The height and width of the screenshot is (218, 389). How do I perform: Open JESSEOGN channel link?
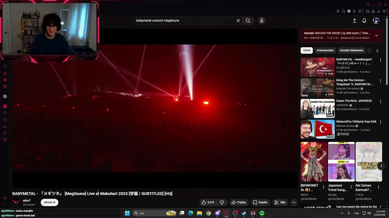(342, 105)
